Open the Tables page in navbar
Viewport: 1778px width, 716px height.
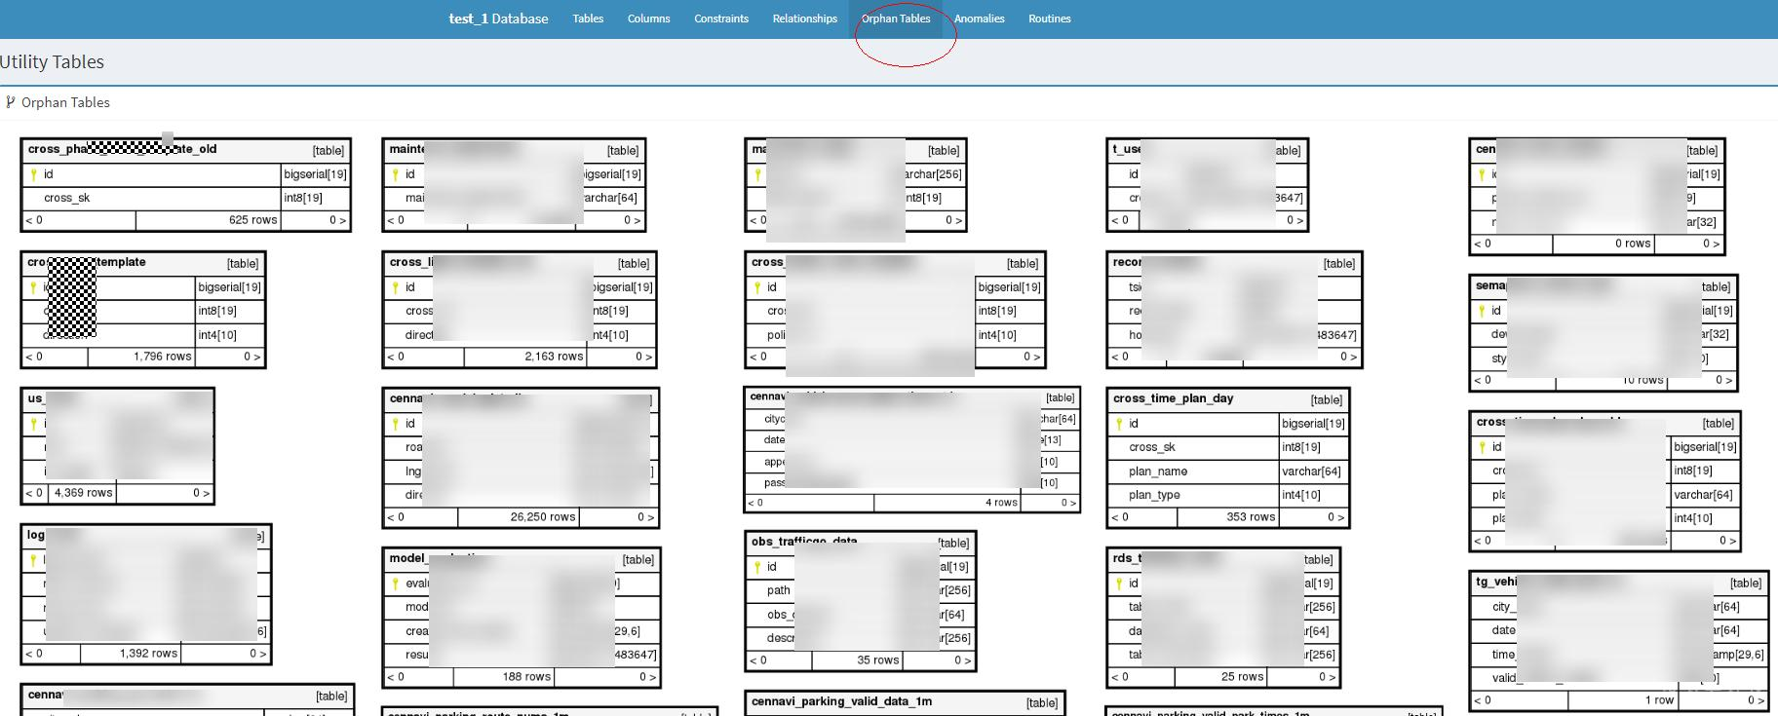pos(588,19)
